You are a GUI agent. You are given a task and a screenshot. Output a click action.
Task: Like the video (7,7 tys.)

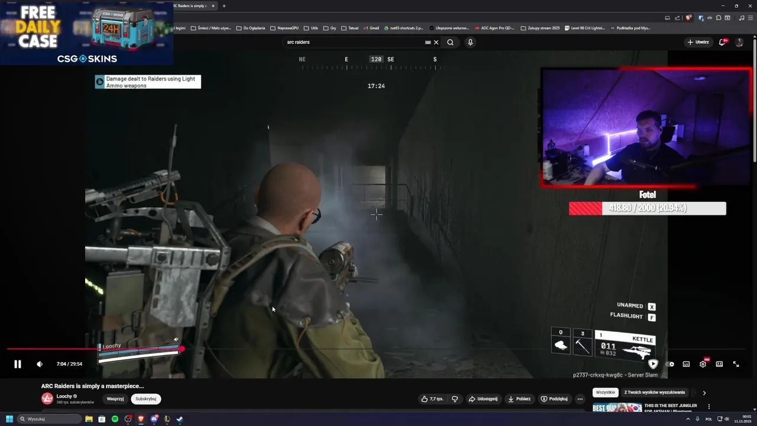tap(432, 399)
